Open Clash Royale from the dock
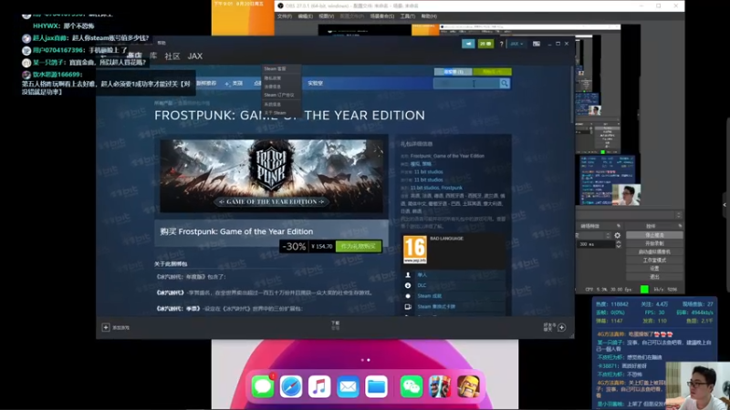The height and width of the screenshot is (410, 730). [x=440, y=386]
